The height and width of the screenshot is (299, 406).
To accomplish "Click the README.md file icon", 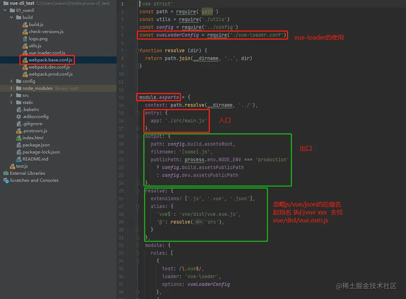I will (x=19, y=159).
